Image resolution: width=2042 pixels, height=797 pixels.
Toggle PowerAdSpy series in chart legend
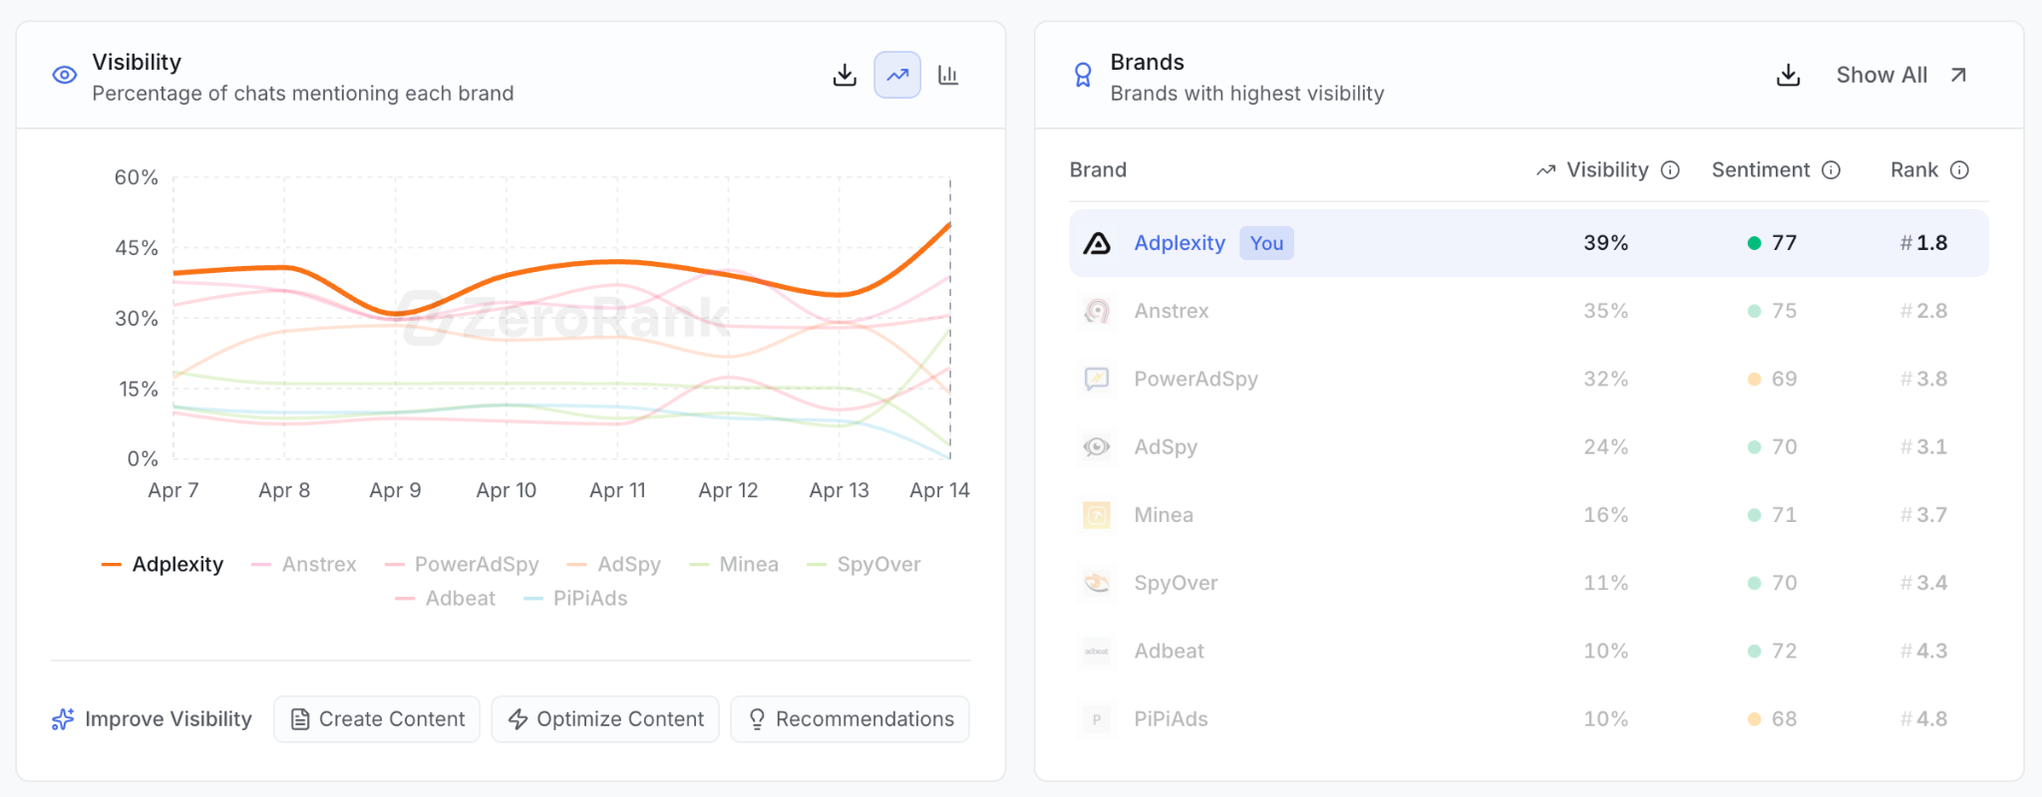point(462,564)
